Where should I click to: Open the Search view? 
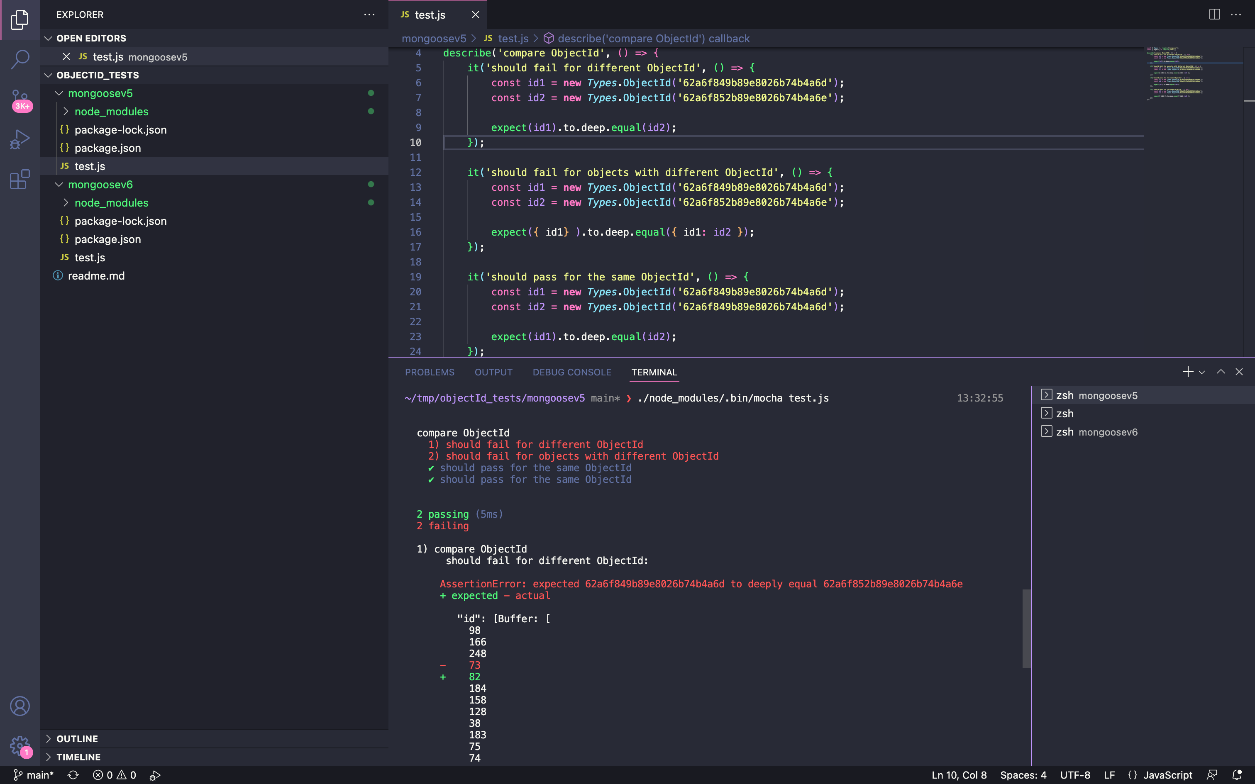pyautogui.click(x=20, y=59)
